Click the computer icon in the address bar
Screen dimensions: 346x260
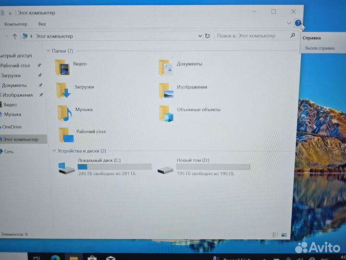click(x=25, y=36)
